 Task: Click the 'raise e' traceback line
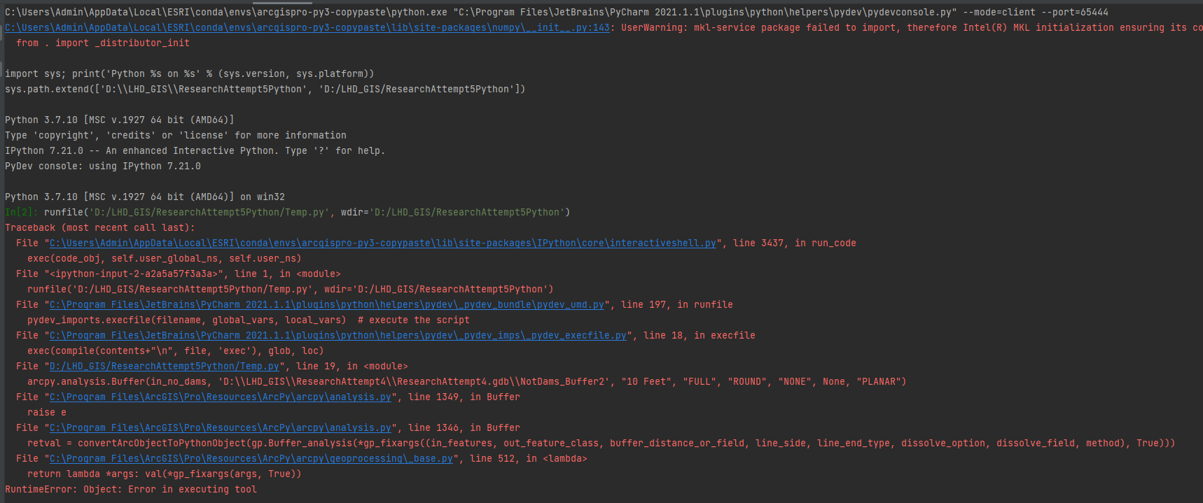[46, 412]
